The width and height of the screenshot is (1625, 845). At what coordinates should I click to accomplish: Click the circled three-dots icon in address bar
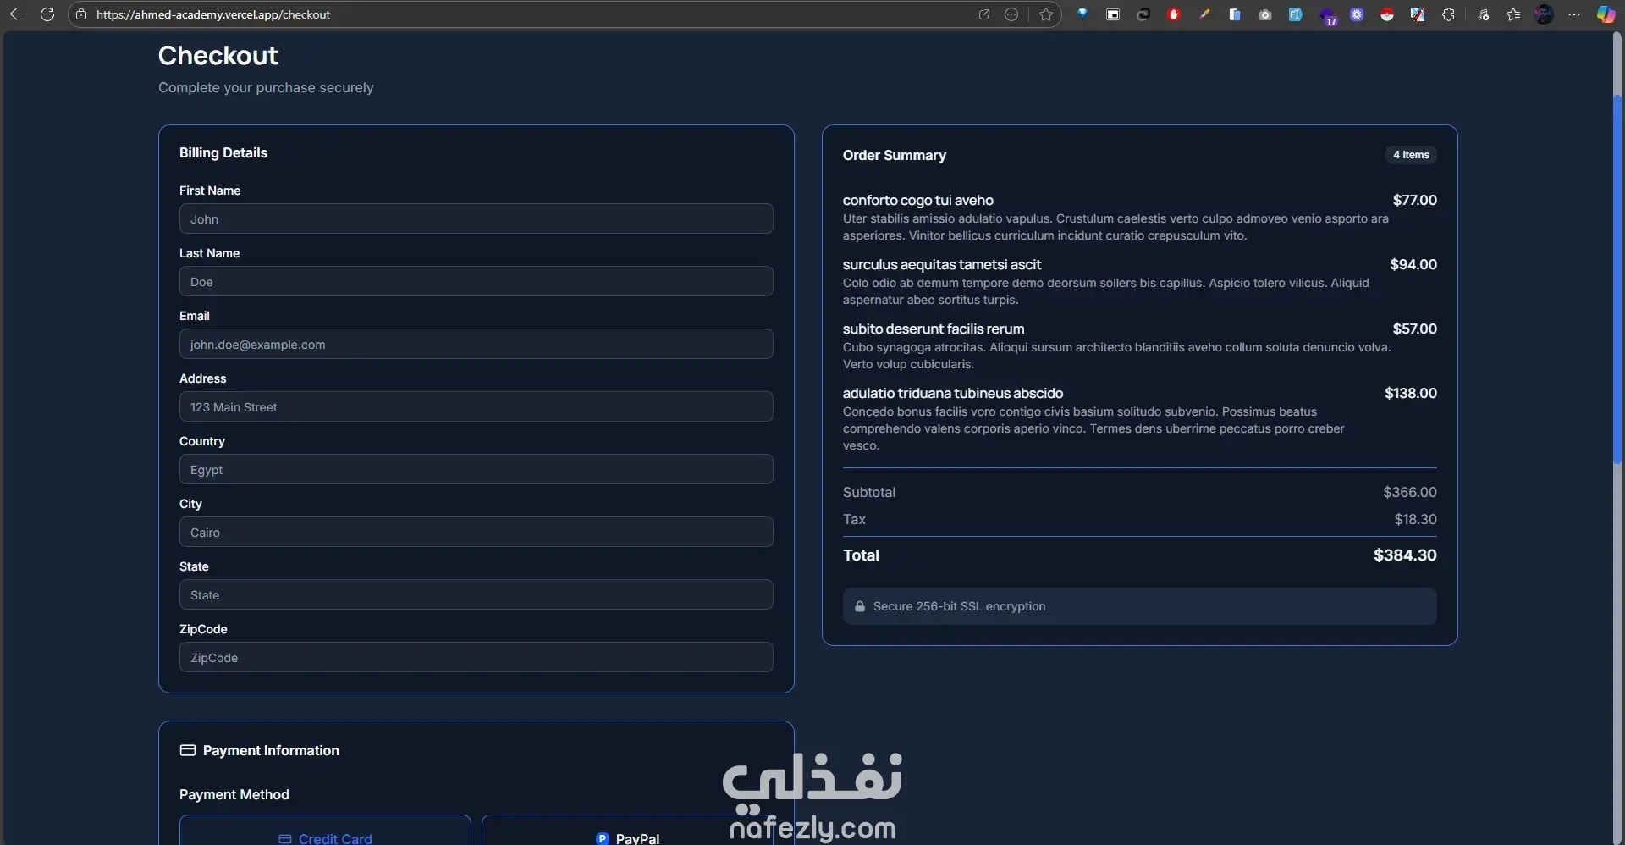(x=1011, y=14)
